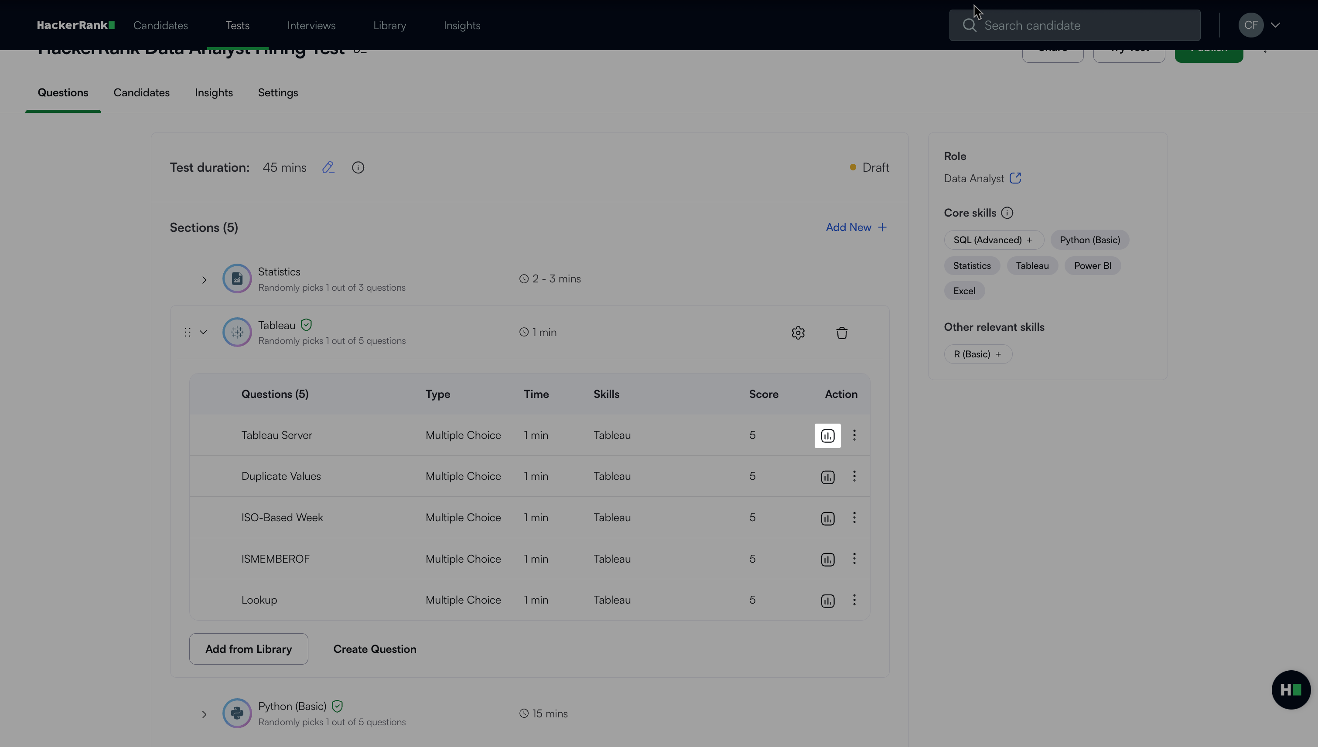This screenshot has width=1318, height=747.
Task: Expand the Python (Basic) section
Action: coord(204,714)
